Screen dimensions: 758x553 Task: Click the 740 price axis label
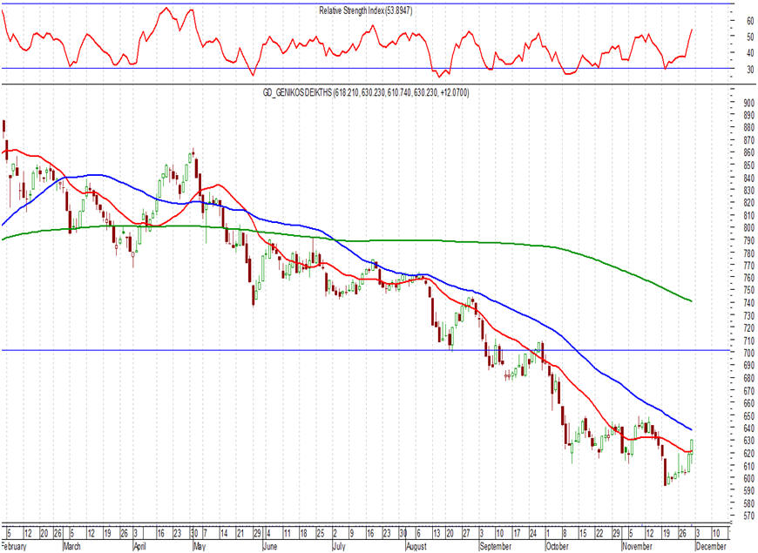pos(748,302)
